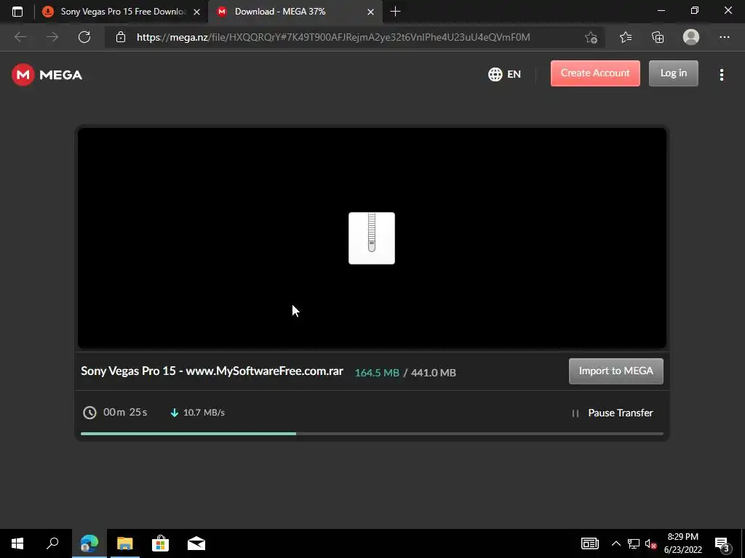Select the Download - MEGA 37% tab
Viewport: 745px width, 558px height.
tap(295, 12)
